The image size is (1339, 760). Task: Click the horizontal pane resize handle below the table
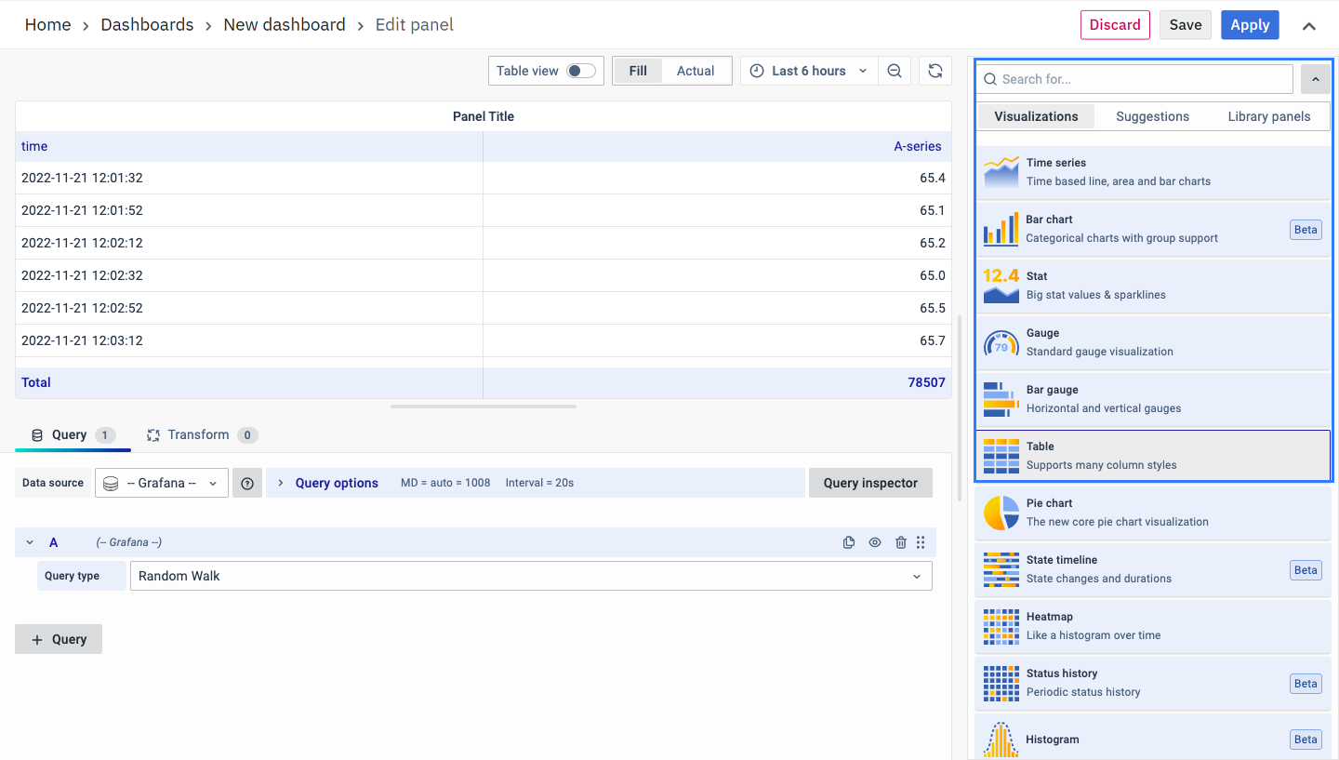click(x=484, y=407)
